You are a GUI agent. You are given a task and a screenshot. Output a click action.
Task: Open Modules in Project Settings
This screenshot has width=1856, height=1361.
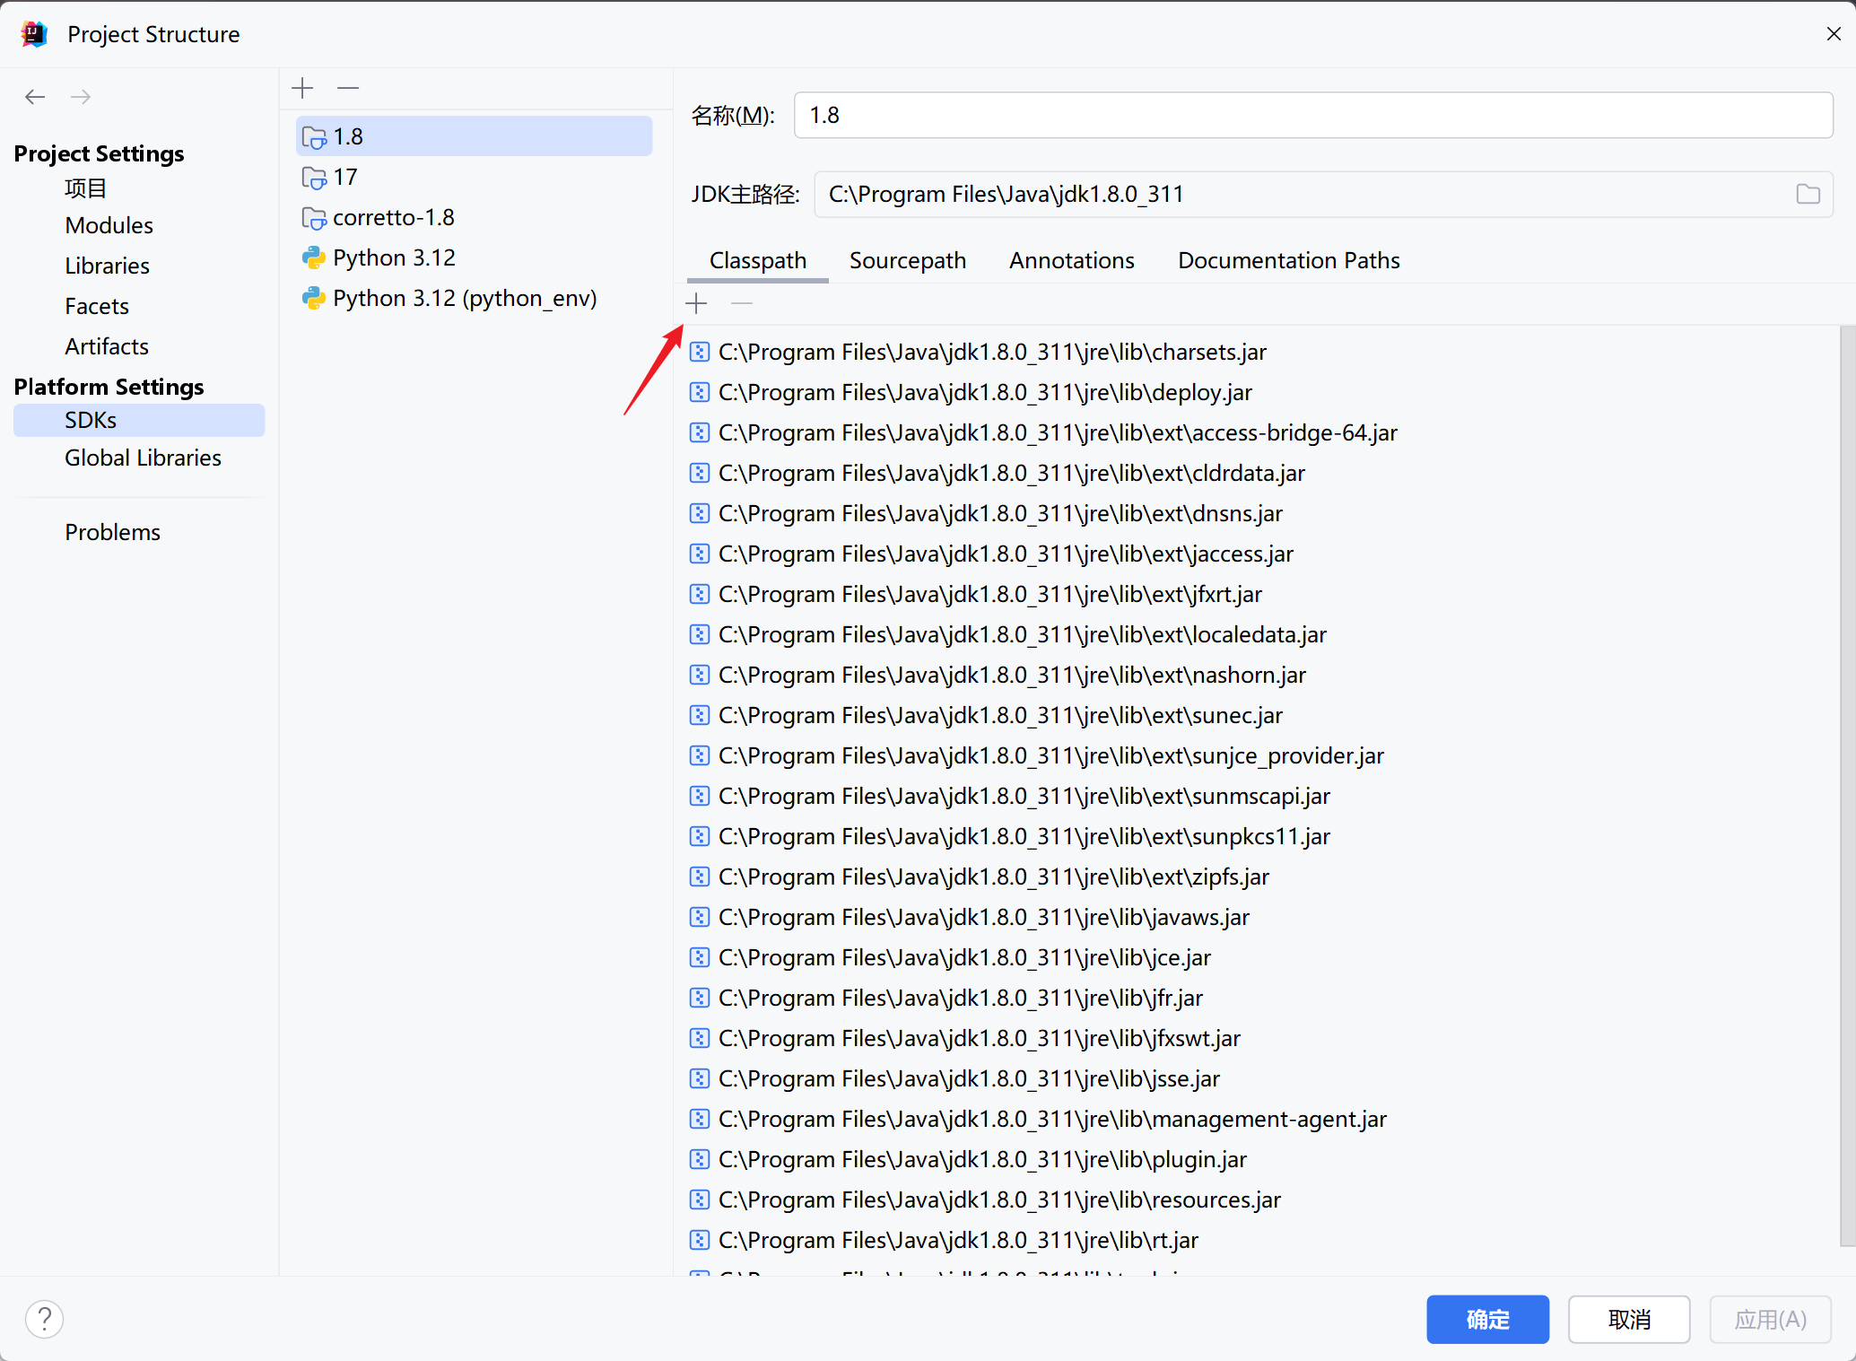click(109, 225)
